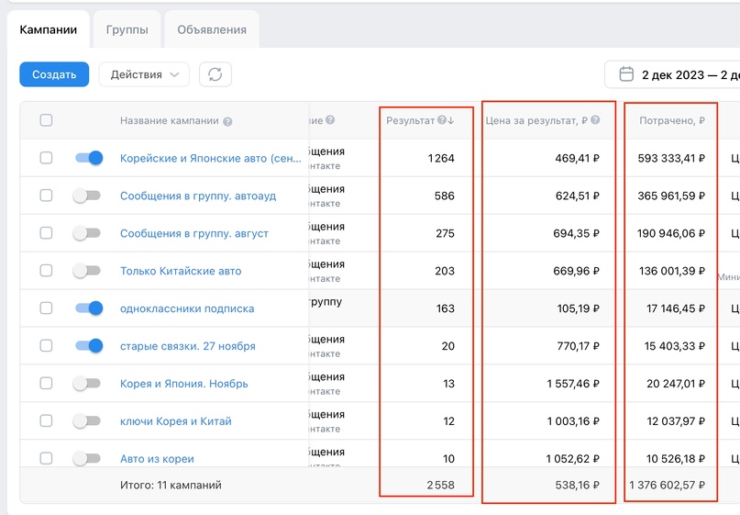Check the Сообщения в группу. автоауд row

(46, 196)
